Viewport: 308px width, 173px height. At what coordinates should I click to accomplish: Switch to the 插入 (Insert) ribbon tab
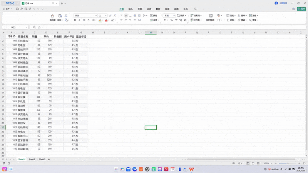coord(131,9)
